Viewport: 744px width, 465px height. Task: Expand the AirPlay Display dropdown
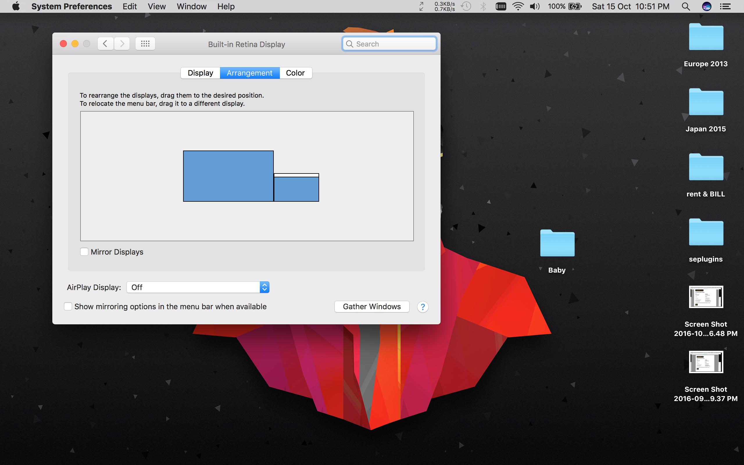[198, 287]
